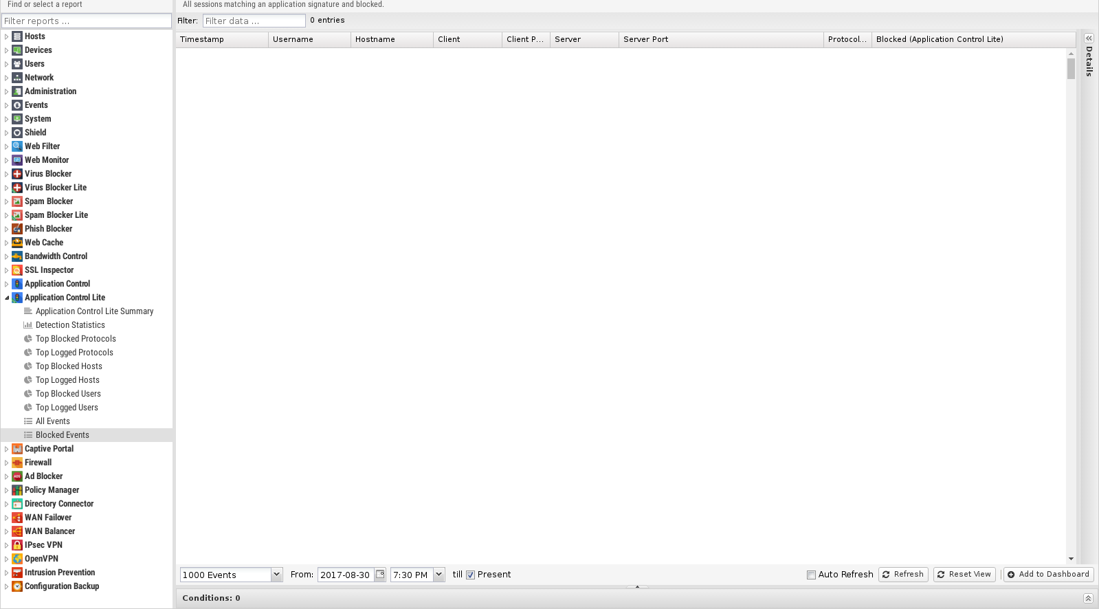Click the Web Monitor icon
Viewport: 1099px width, 609px height.
[x=17, y=160]
